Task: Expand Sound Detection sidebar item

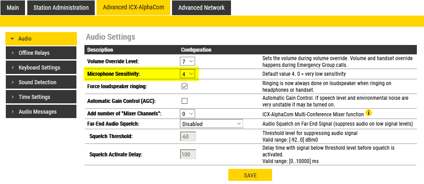Action: [41, 82]
